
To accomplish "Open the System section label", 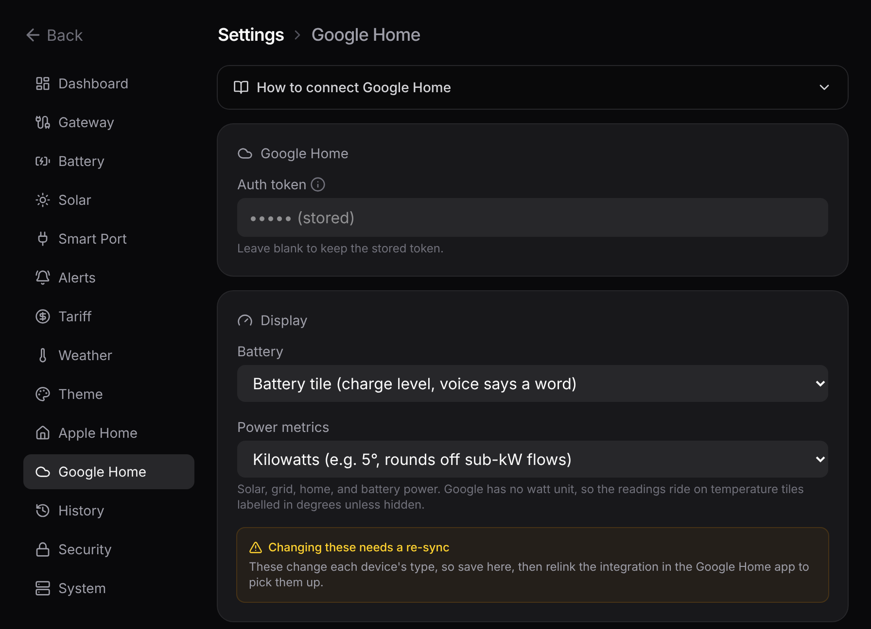I will [82, 588].
